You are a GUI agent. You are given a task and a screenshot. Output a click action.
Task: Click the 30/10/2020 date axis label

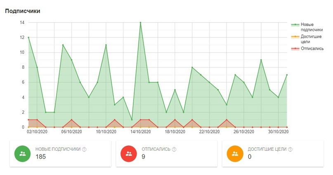click(x=278, y=132)
